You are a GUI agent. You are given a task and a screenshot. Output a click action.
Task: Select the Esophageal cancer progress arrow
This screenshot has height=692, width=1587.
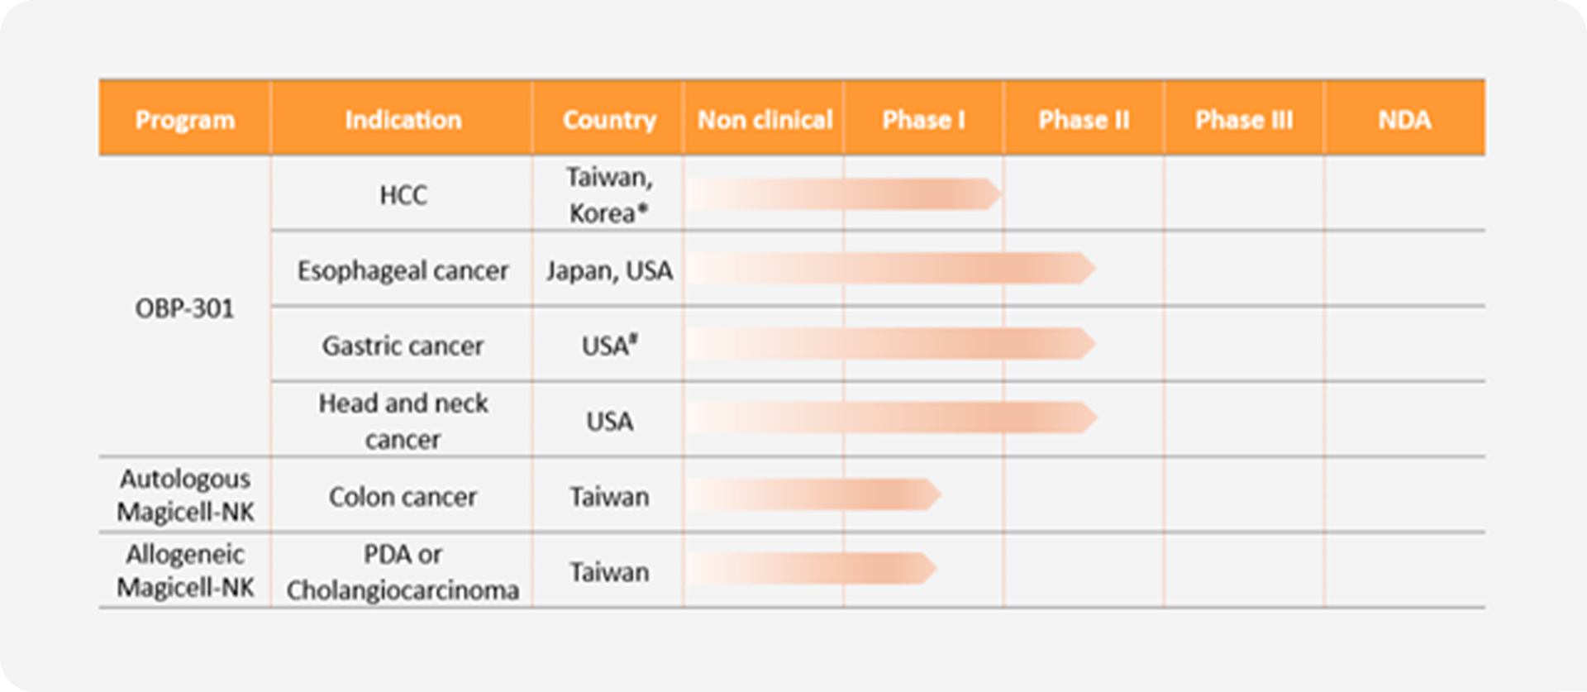point(891,268)
